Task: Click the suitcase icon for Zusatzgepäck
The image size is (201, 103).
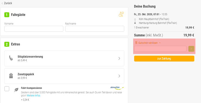Action: click(11, 76)
